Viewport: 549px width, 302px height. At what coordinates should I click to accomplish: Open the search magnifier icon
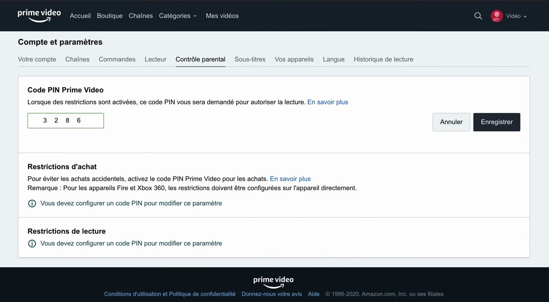(478, 16)
